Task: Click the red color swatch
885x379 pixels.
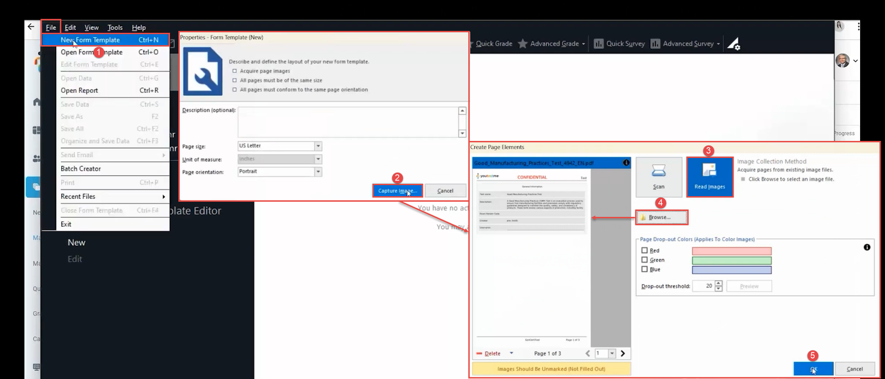Action: [731, 251]
